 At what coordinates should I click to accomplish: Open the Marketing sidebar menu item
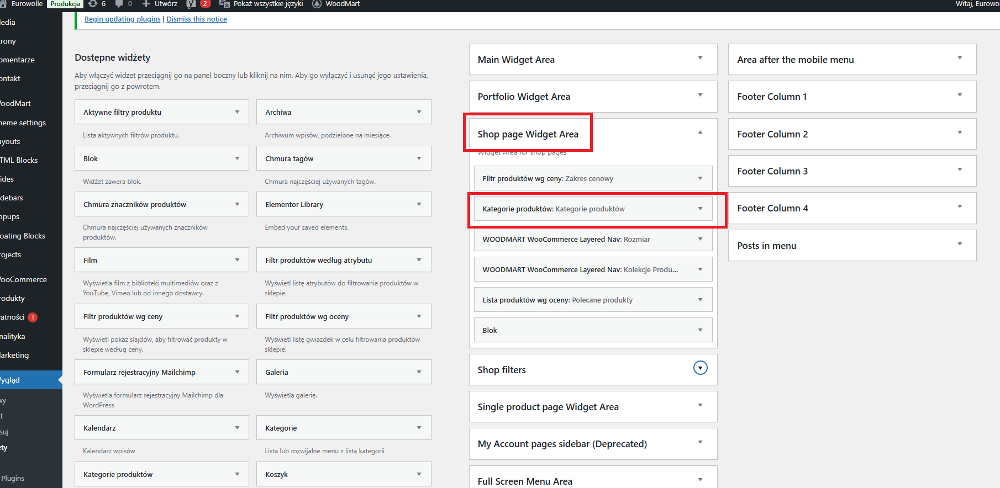point(15,355)
